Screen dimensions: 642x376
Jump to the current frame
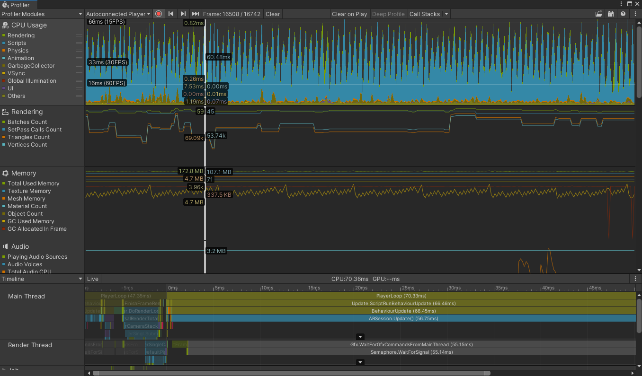click(x=196, y=14)
